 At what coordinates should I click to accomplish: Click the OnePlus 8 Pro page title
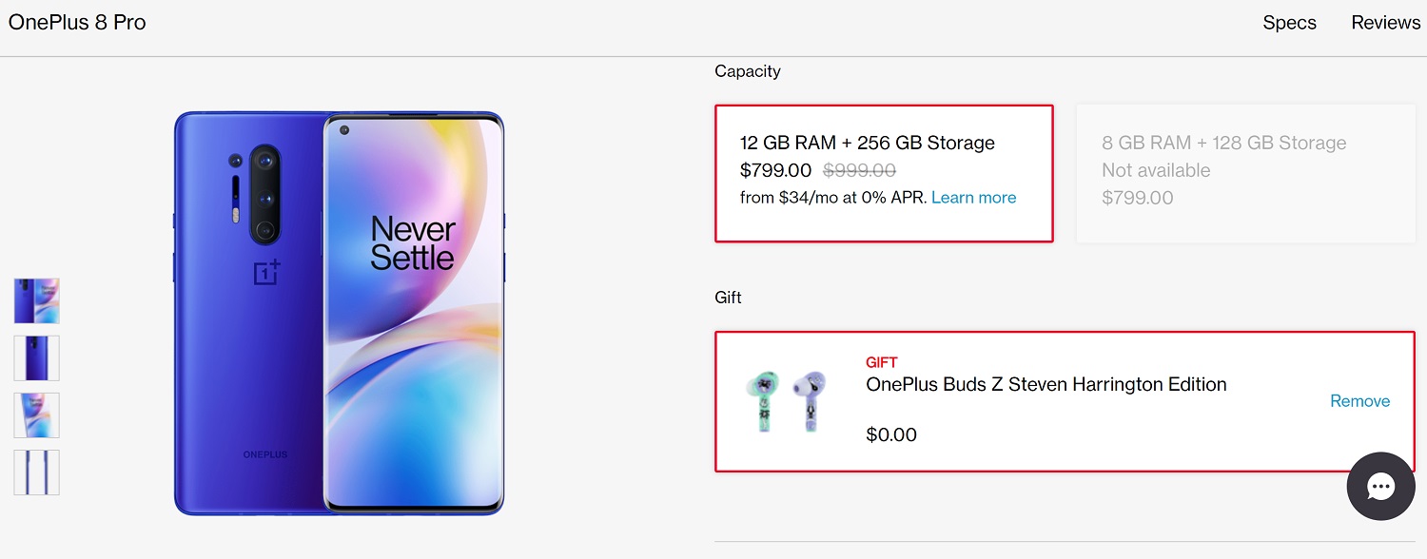(x=77, y=23)
